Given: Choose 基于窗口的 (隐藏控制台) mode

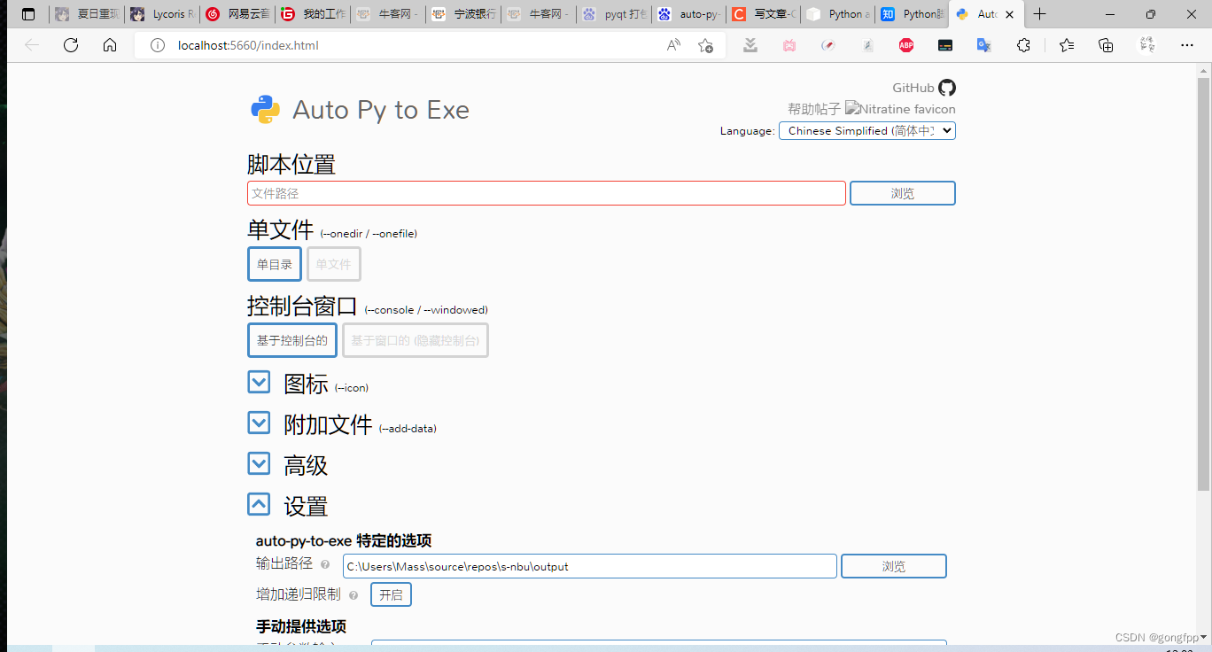Looking at the screenshot, I should point(416,340).
